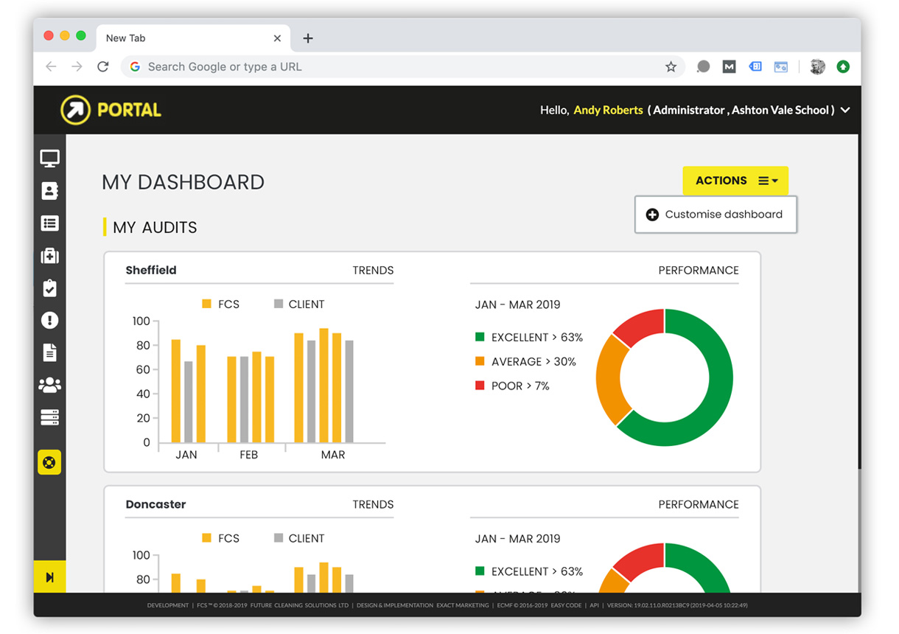Click the green EXCELLENT swatch in Doncaster
The height and width of the screenshot is (634, 899).
click(x=480, y=571)
